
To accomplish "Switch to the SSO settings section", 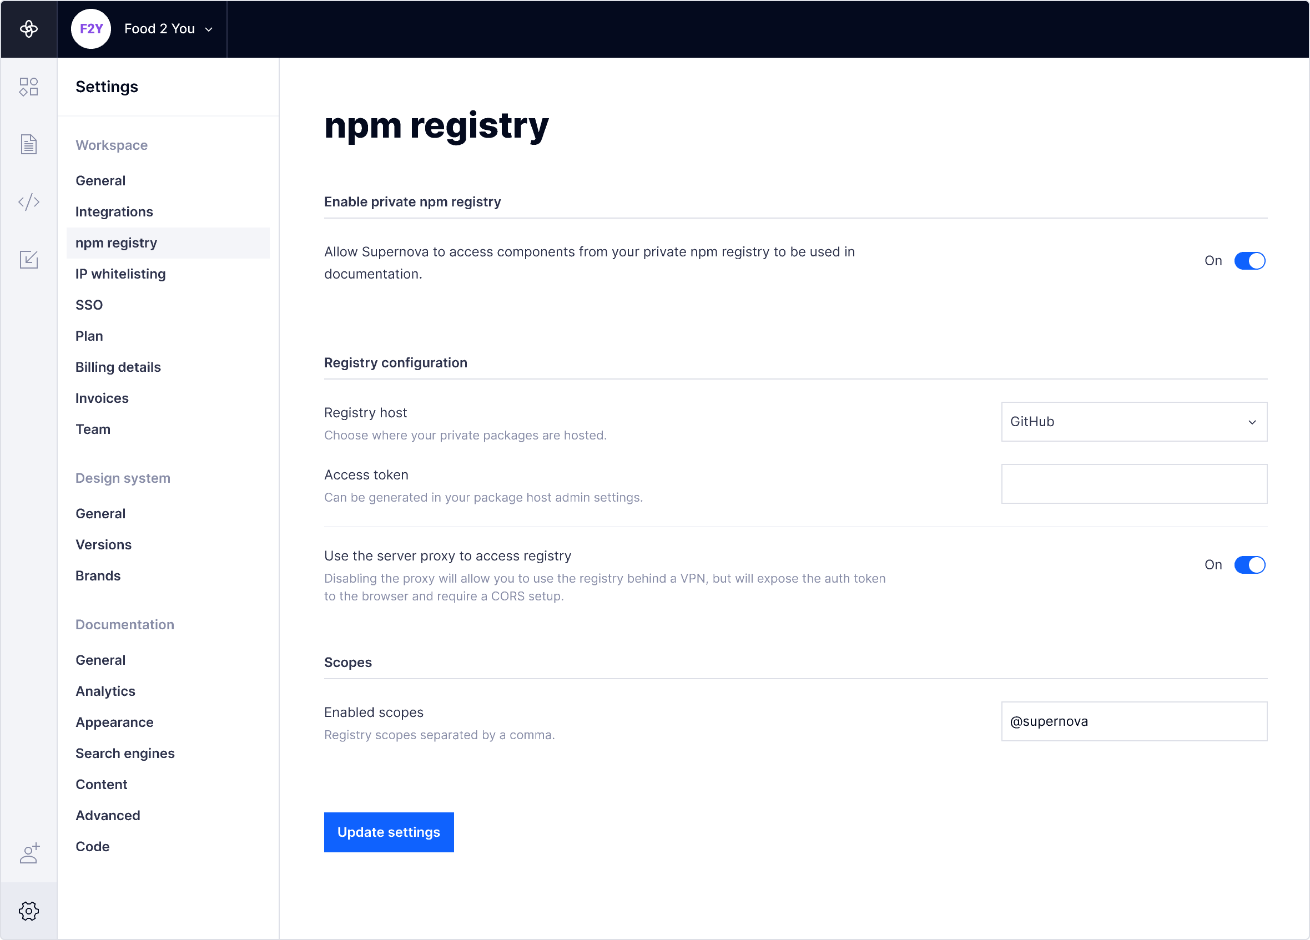I will pyautogui.click(x=89, y=304).
